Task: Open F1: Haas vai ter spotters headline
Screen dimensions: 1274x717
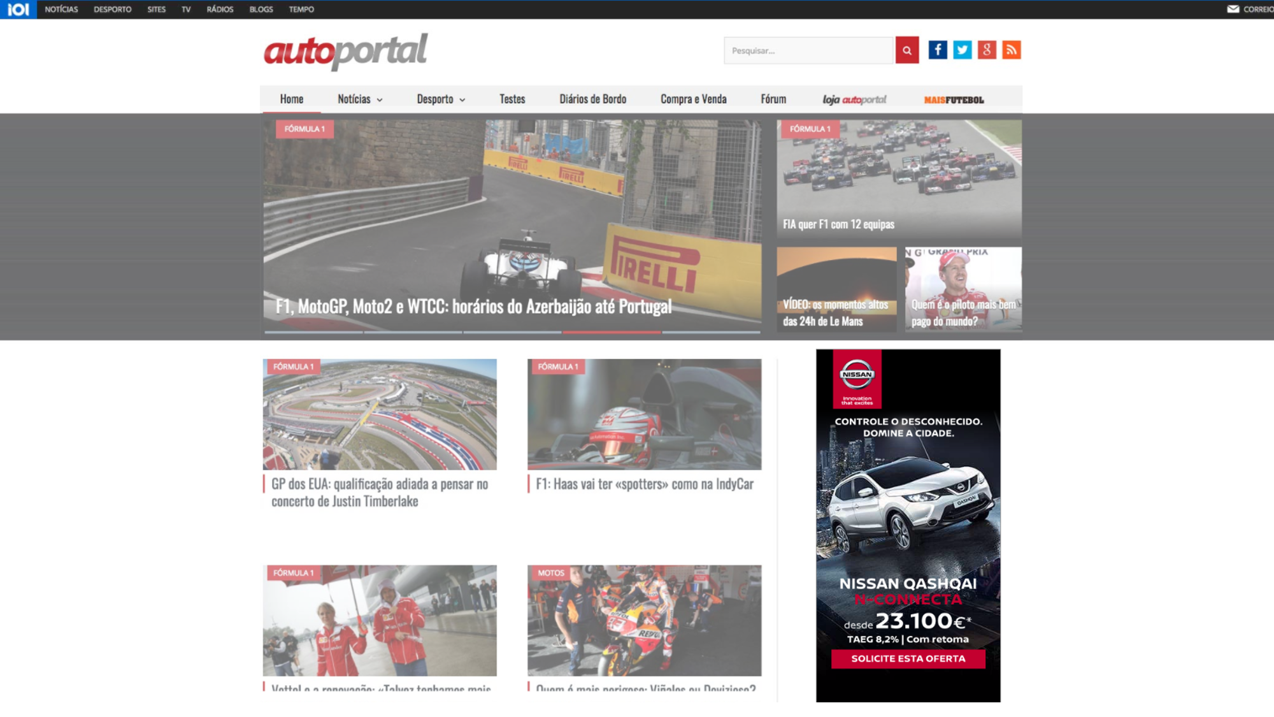Action: pyautogui.click(x=645, y=484)
